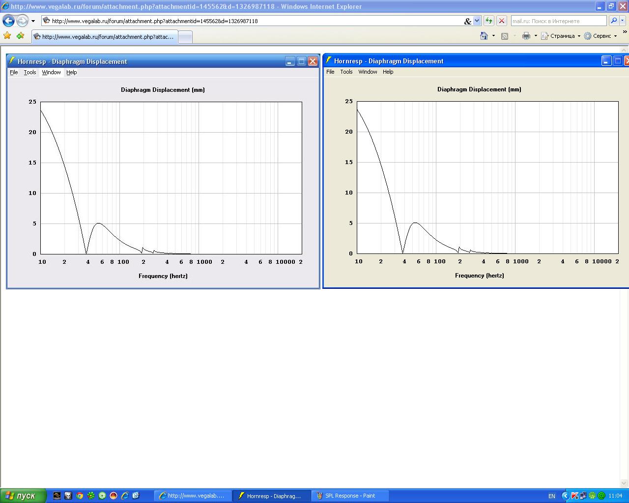Maximize the right Hornresp window
The width and height of the screenshot is (629, 503).
(618, 61)
